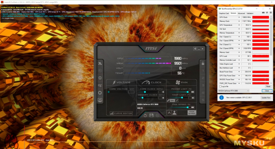The width and height of the screenshot is (275, 149).
Task: Click the OC Scanner icon in Afterburner
Action: pyautogui.click(x=100, y=85)
